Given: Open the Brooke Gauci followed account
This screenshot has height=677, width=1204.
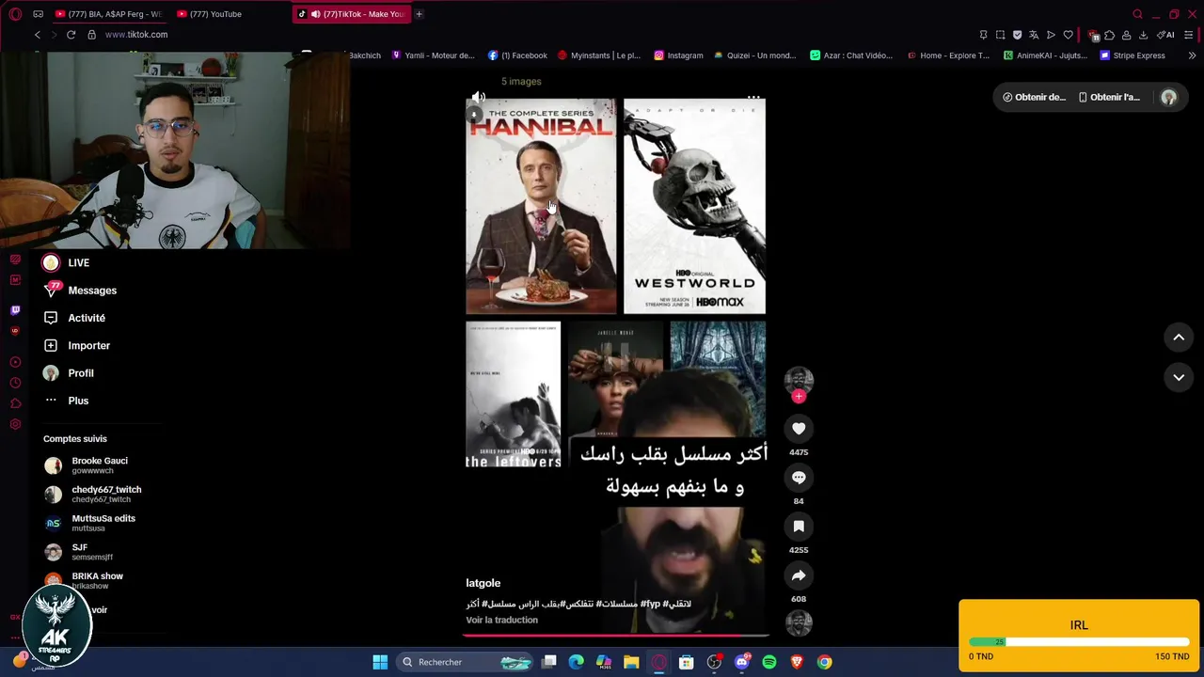Looking at the screenshot, I should (x=100, y=465).
